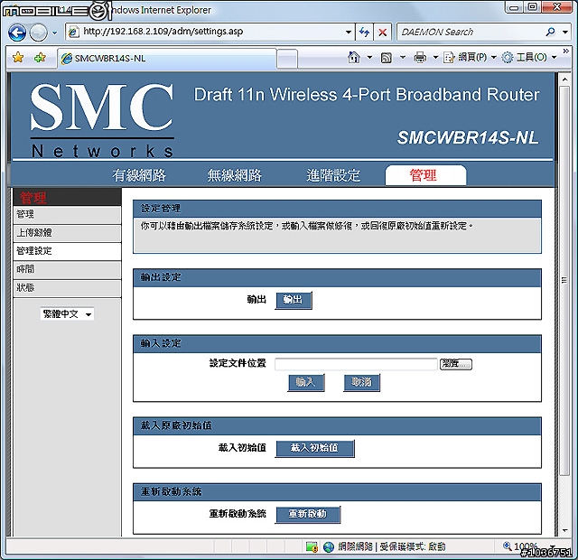Viewport: 578px width, 560px height.
Task: Open a new blank browser tab
Action: coord(287,59)
